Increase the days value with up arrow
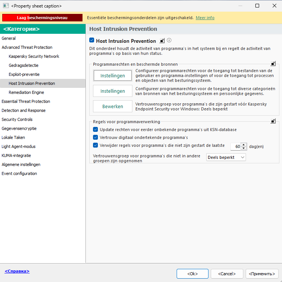Image resolution: width=282 pixels, height=282 pixels. (x=244, y=145)
